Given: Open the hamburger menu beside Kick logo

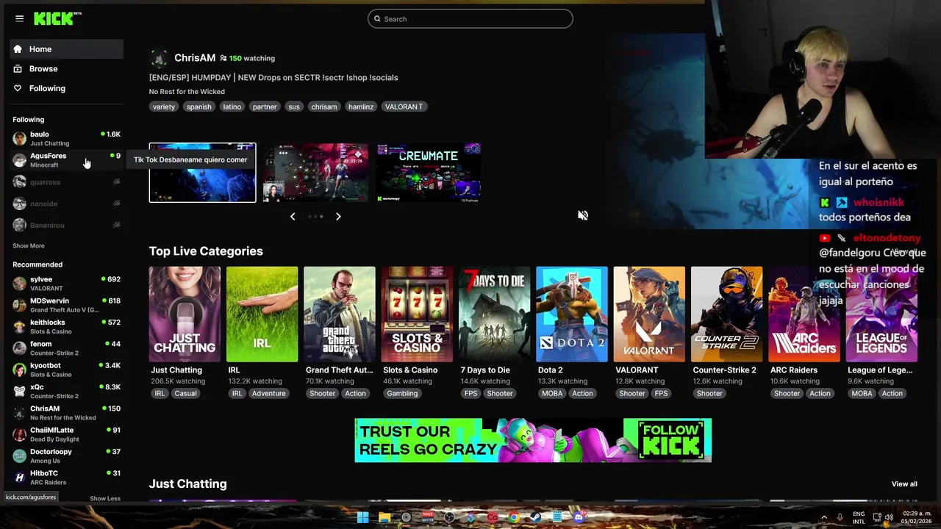Looking at the screenshot, I should (x=19, y=18).
